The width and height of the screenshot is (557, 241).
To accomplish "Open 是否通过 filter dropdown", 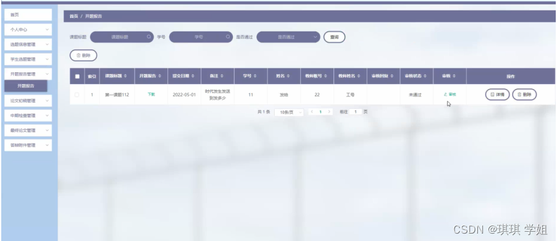I will [x=288, y=37].
